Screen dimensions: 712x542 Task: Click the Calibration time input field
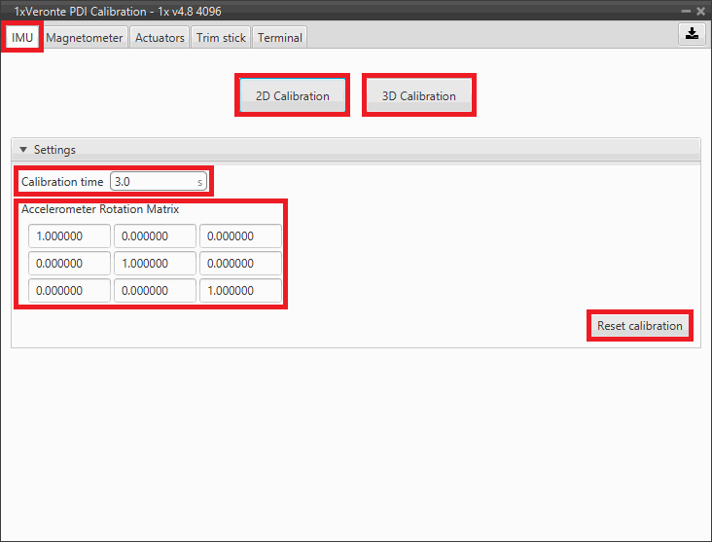point(156,182)
